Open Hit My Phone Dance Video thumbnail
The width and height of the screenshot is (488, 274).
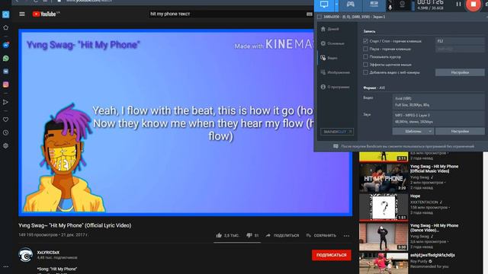click(x=384, y=237)
